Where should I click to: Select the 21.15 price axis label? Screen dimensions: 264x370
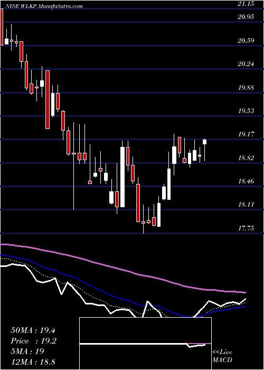246,4
